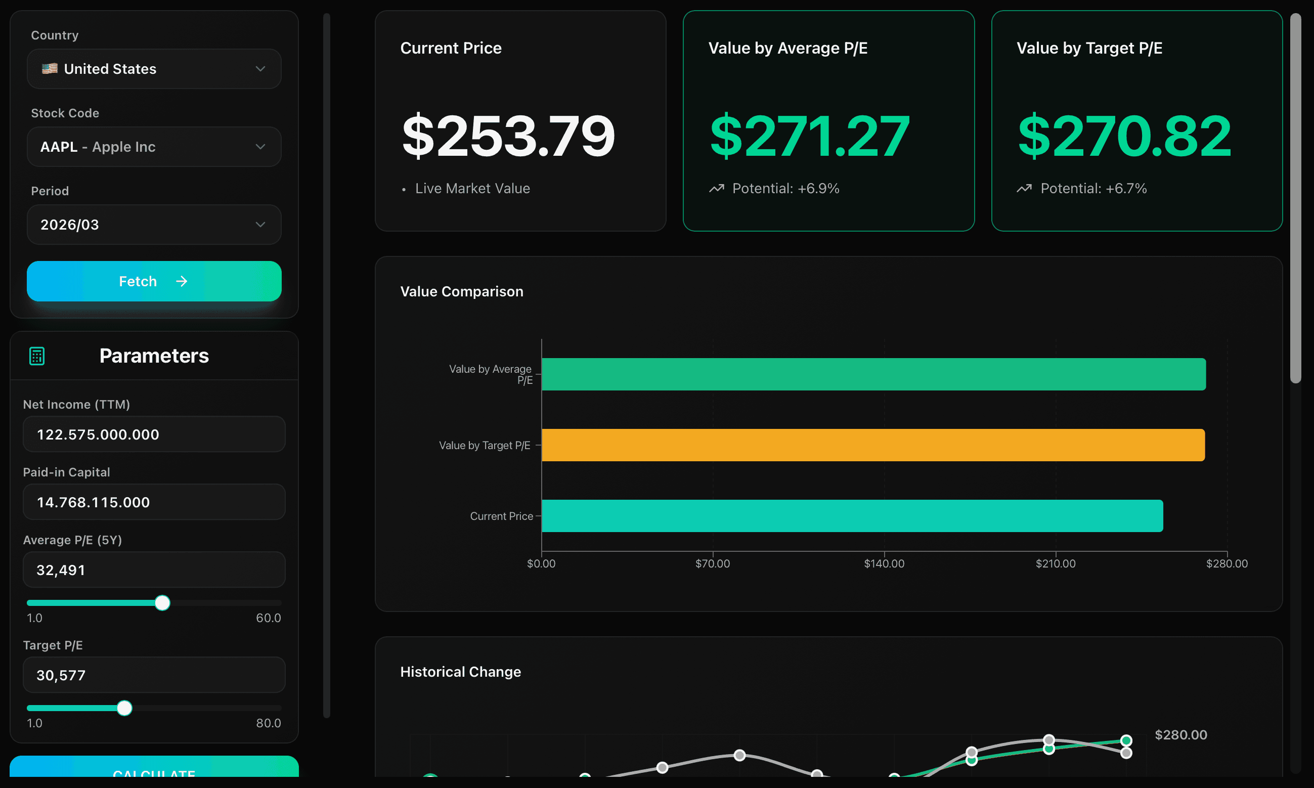Screen dimensions: 1314x788
Task: Click the trend-up icon by Potential +6.9%
Action: (x=717, y=189)
